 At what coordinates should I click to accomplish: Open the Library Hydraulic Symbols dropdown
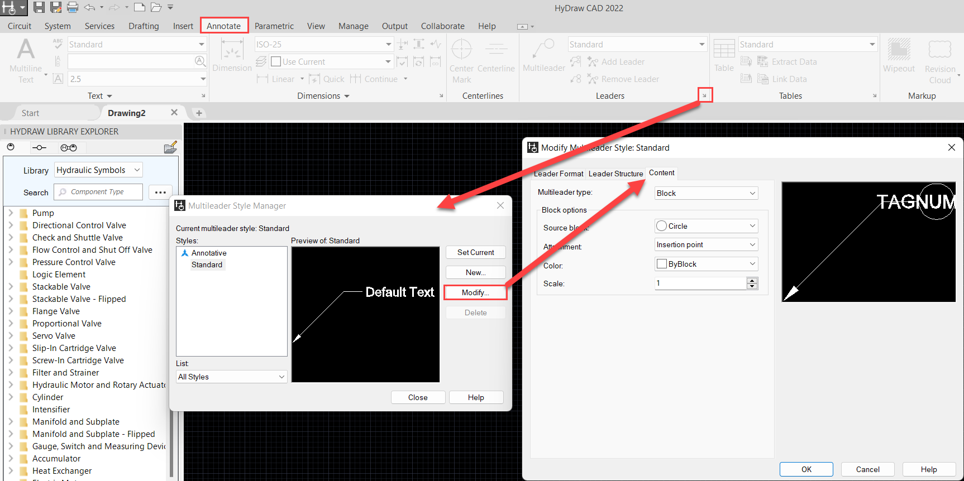tap(98, 170)
